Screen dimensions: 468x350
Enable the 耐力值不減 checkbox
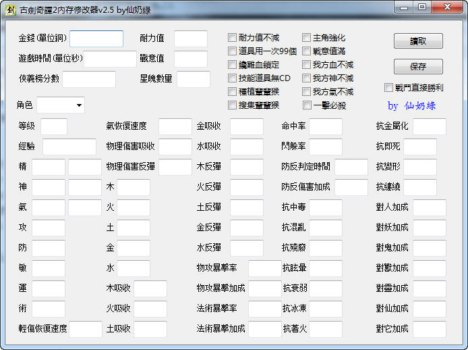233,38
